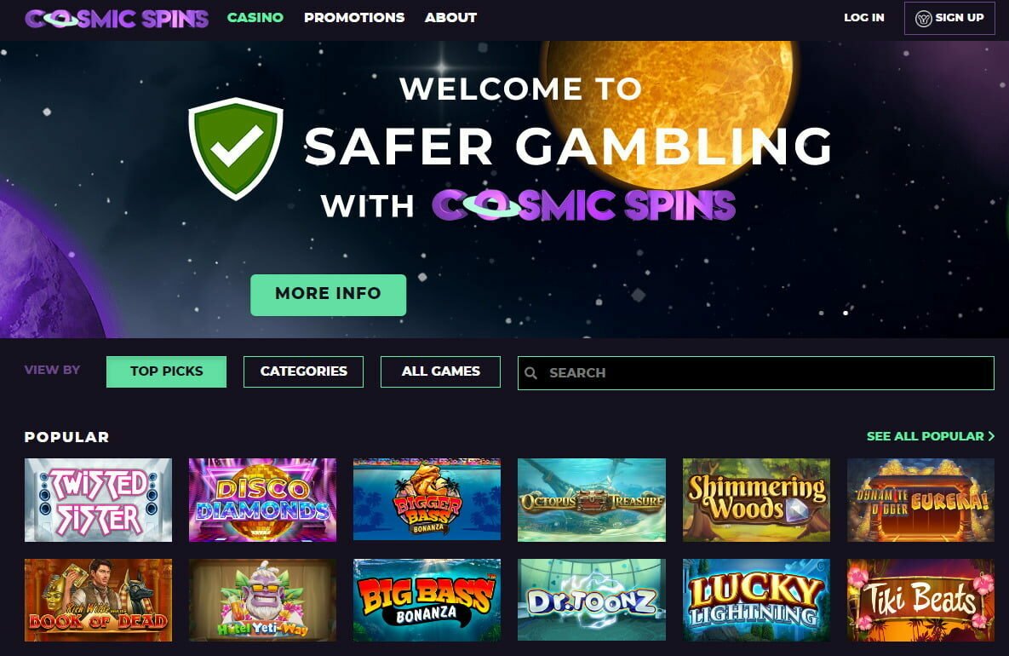The image size is (1009, 656).
Task: Click into the Search games field
Action: click(756, 373)
